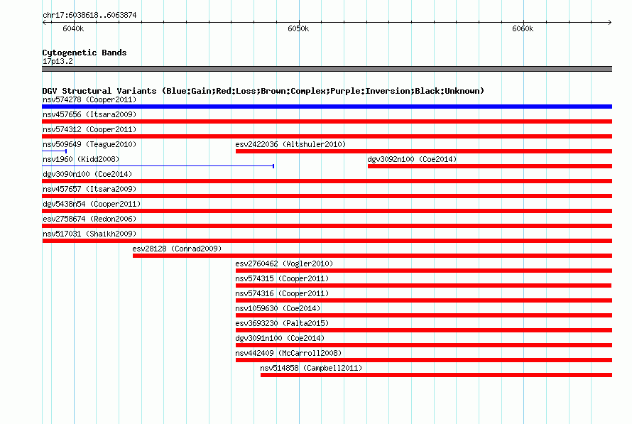Image resolution: width=632 pixels, height=424 pixels.
Task: Click the red bar under esv2758674
Action: tap(327, 226)
